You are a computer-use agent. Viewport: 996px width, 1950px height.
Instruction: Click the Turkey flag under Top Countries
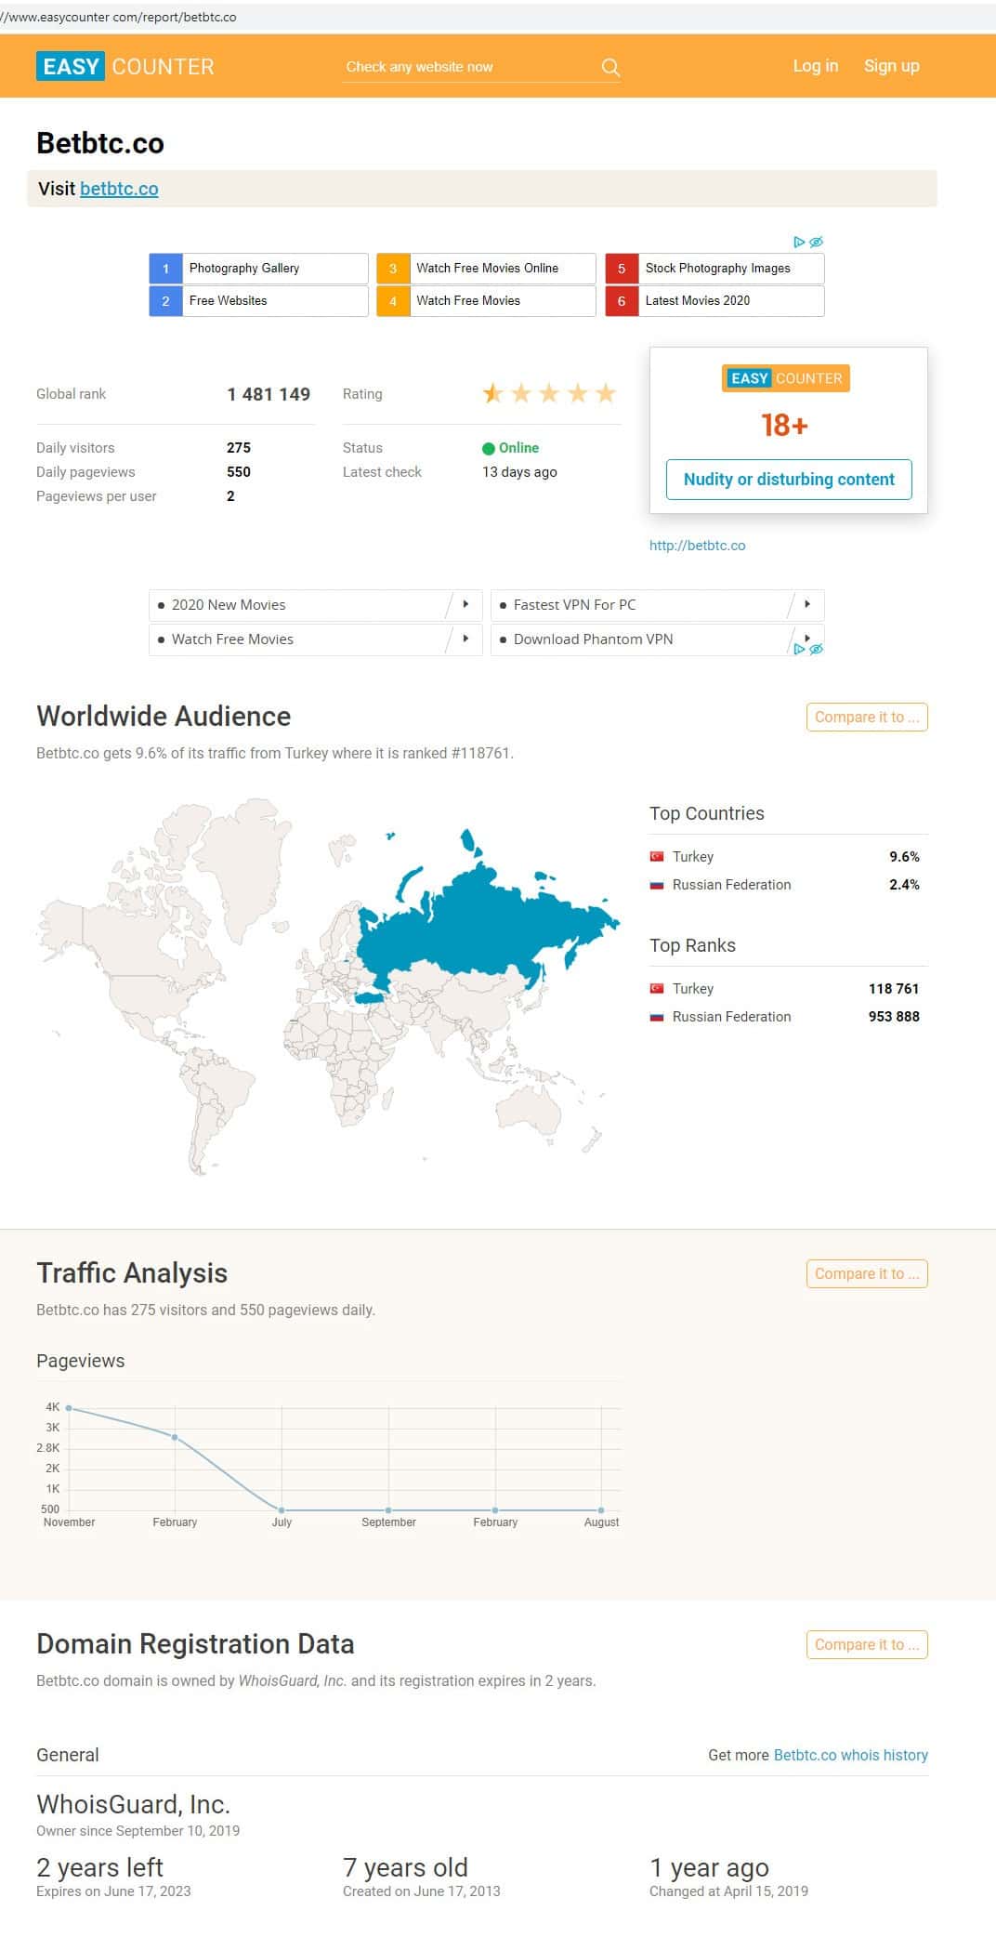pos(657,857)
